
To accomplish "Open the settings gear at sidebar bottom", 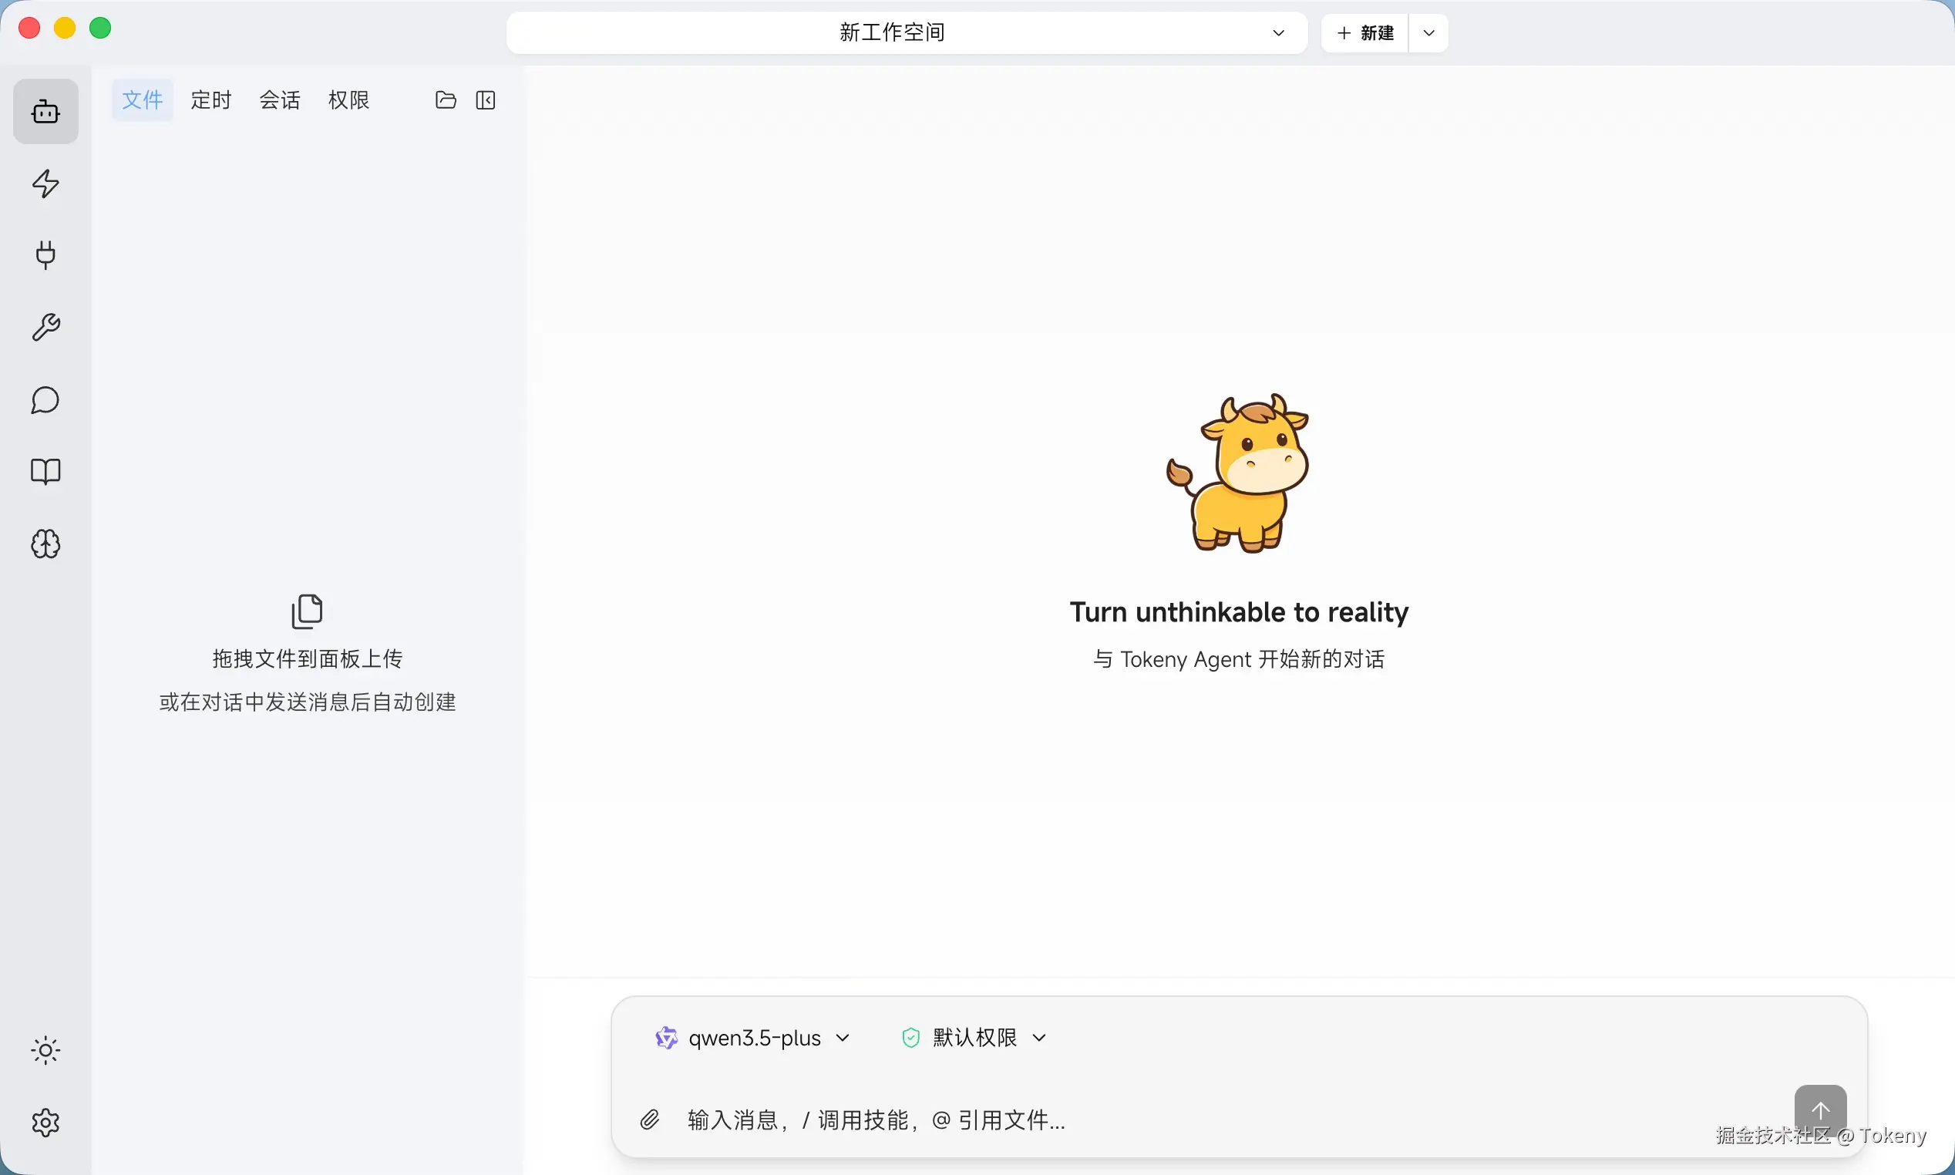I will (x=45, y=1121).
